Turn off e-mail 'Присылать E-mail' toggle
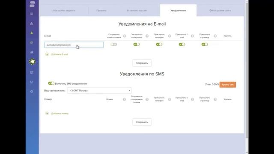 pyautogui.click(x=182, y=44)
